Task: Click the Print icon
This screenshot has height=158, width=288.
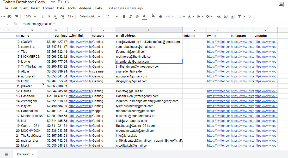Action: pos(9,16)
